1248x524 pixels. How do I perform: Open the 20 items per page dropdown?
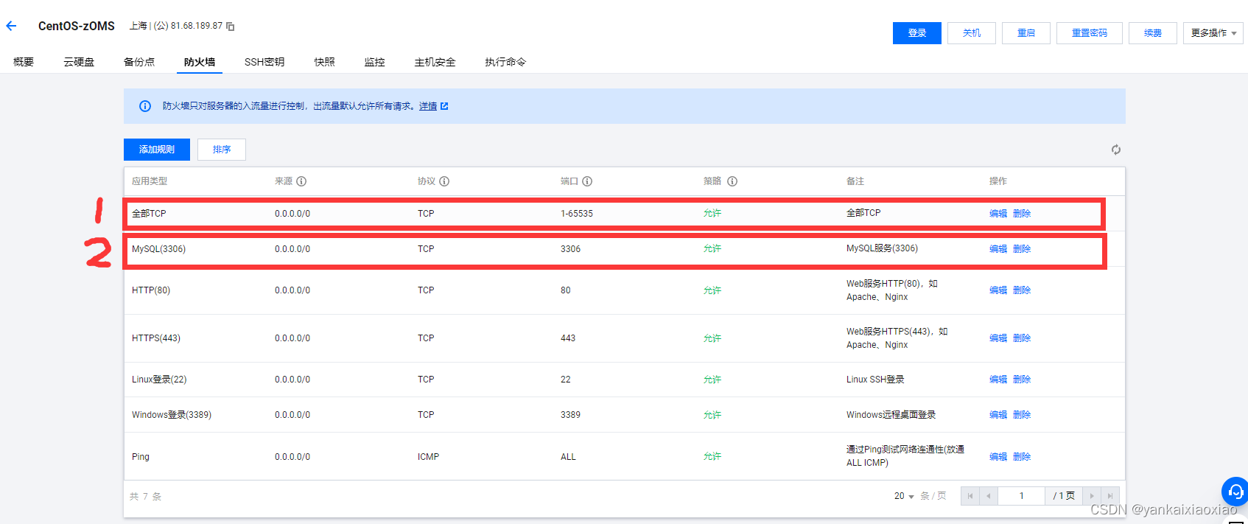coord(904,496)
